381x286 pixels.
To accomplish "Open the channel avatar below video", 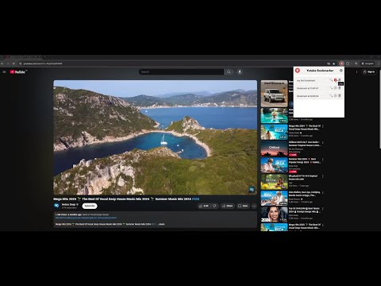I will 56,206.
